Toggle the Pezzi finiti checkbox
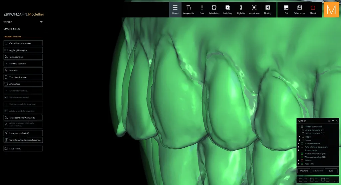 302,164
